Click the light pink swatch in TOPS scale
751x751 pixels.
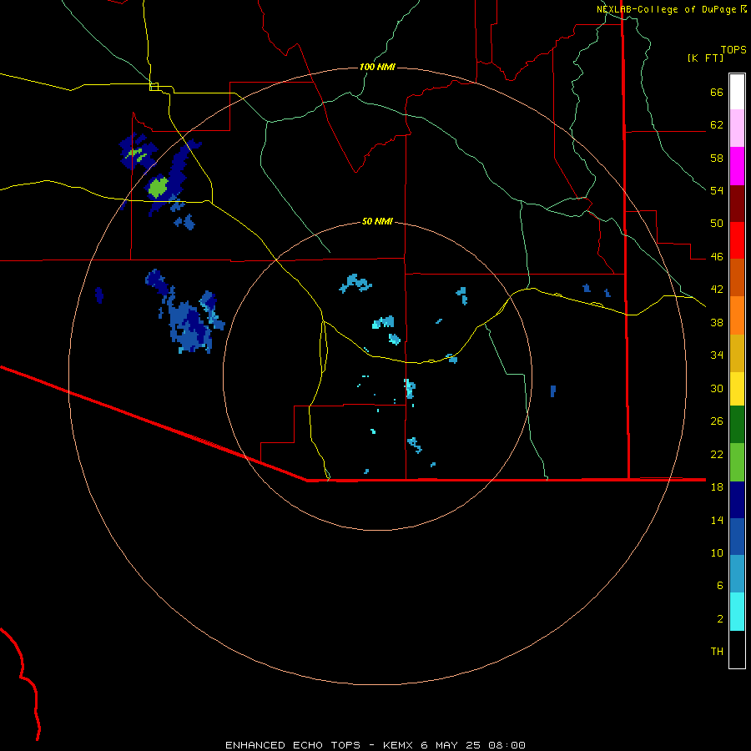coord(737,129)
